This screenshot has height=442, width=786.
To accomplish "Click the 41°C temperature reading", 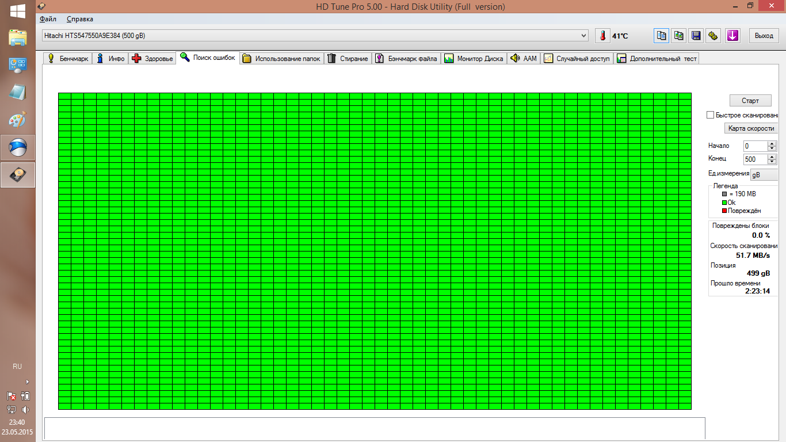I will click(620, 36).
